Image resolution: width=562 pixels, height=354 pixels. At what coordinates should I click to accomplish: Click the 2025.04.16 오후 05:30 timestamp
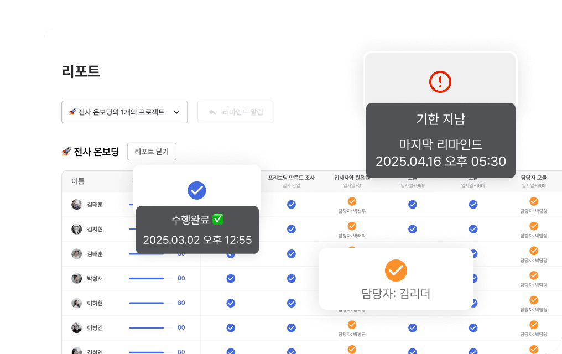click(440, 161)
